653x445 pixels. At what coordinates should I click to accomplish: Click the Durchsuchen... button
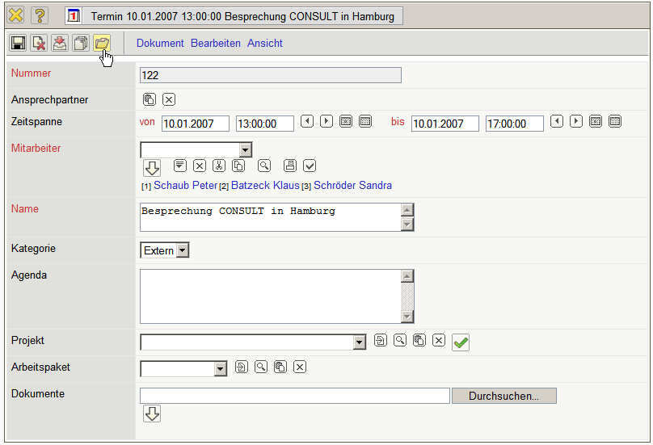tap(503, 396)
